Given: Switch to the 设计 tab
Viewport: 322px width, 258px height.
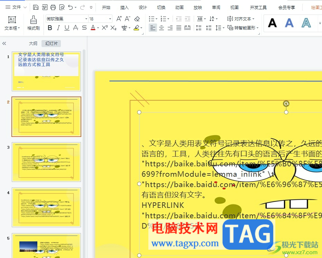Looking at the screenshot, I should tap(143, 7).
